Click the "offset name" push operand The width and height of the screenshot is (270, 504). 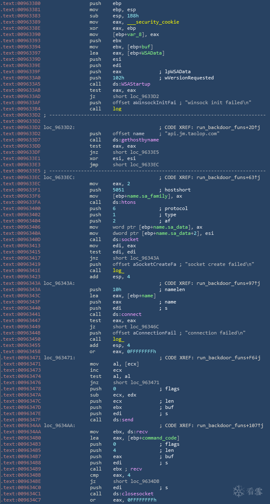128,134
